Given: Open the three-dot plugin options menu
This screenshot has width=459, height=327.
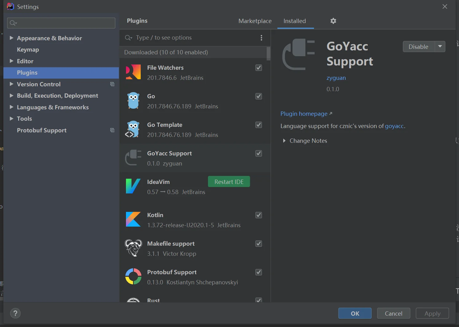Looking at the screenshot, I should [261, 38].
